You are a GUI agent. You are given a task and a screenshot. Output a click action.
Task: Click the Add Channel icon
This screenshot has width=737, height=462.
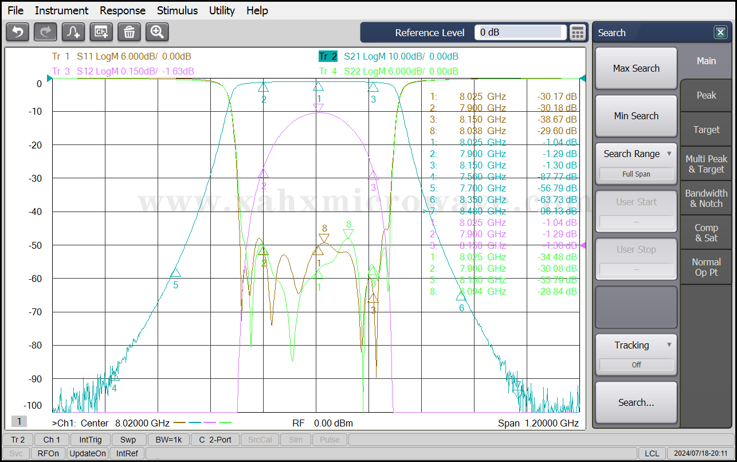tap(101, 32)
